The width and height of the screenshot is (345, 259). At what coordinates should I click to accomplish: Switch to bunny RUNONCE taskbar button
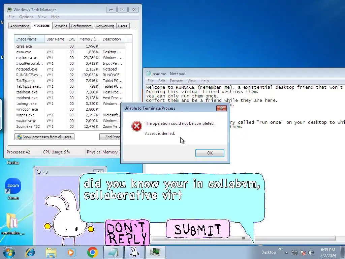pyautogui.click(x=134, y=252)
